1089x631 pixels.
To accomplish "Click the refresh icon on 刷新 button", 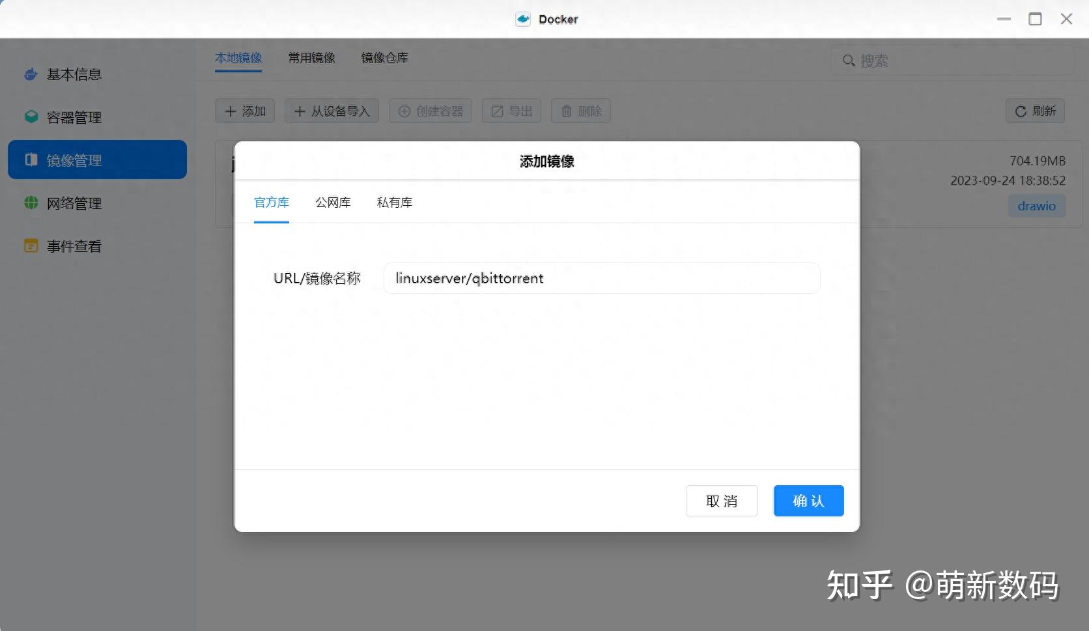I will pos(1020,111).
